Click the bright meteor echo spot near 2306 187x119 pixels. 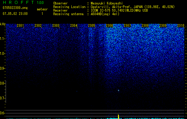pos(118,90)
